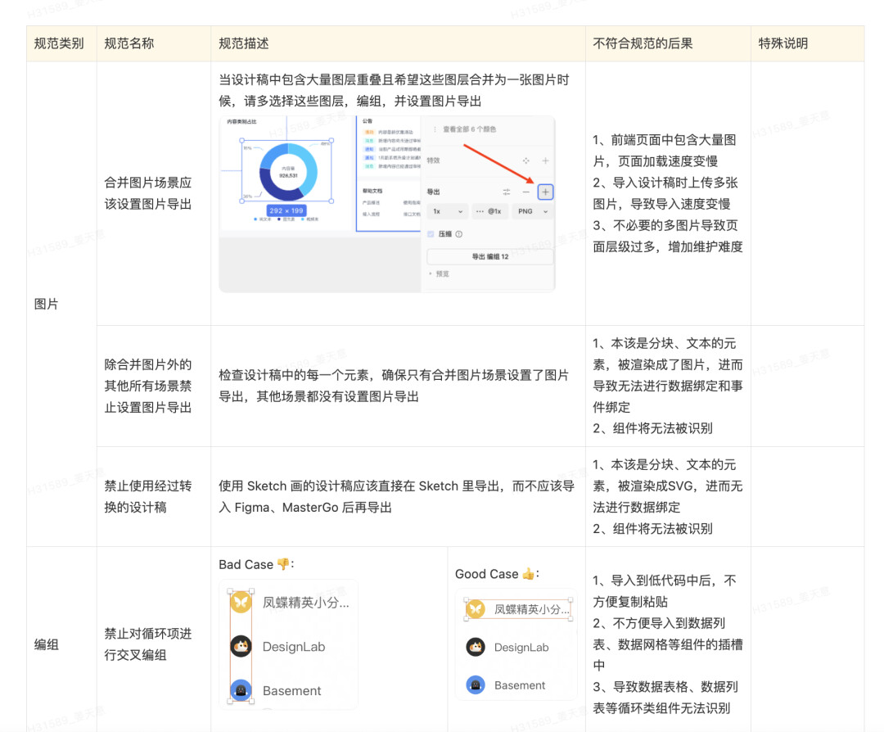Expand the 预览 section
The image size is (884, 732).
[439, 273]
